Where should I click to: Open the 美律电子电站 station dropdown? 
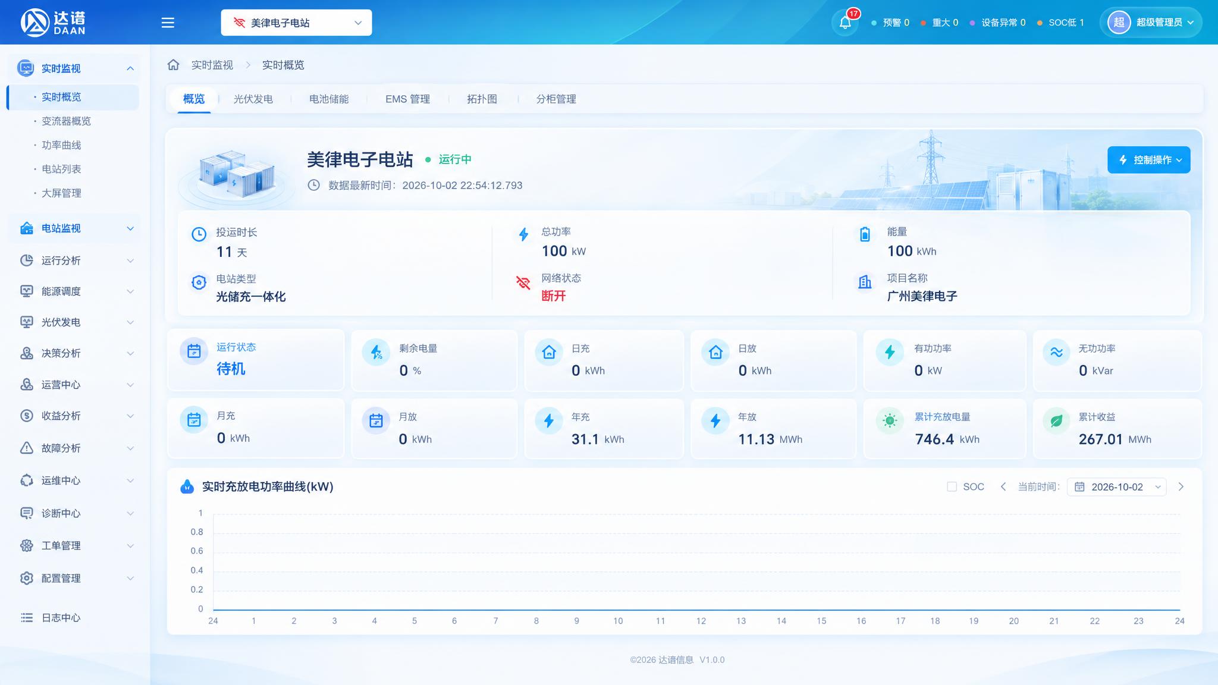[296, 23]
